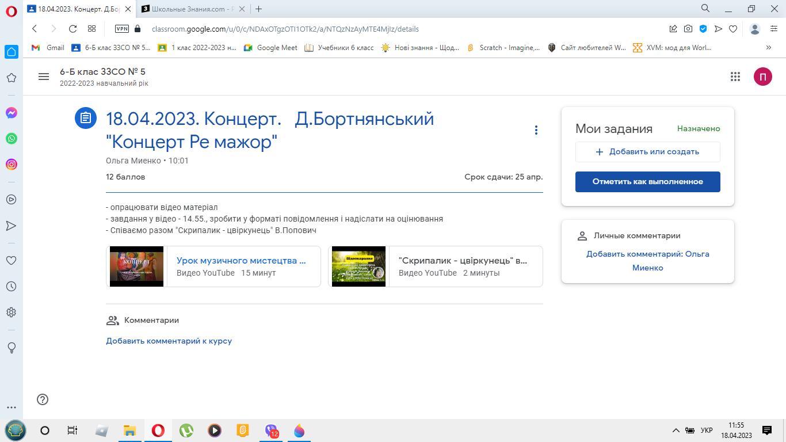Open Opera sidebar player icon
Screen dimensions: 786x442
12,200
